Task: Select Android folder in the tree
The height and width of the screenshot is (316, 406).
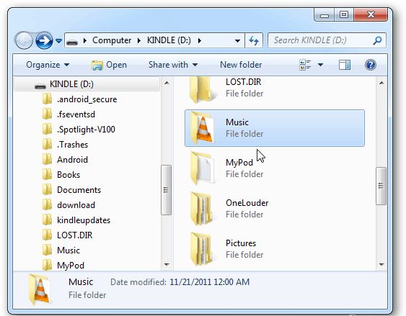Action: coord(72,160)
